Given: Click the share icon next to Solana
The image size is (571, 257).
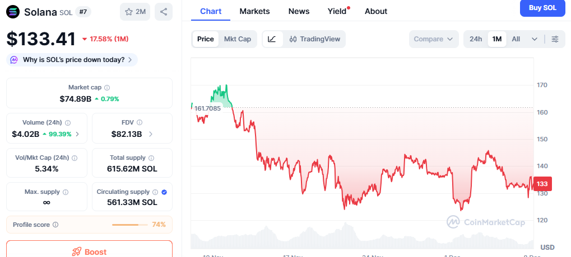Looking at the screenshot, I should 164,12.
